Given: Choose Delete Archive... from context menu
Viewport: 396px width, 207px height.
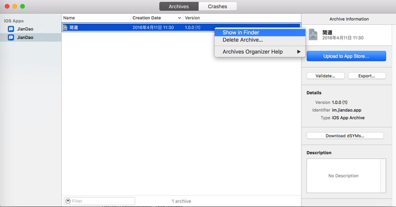Looking at the screenshot, I should 260,40.
